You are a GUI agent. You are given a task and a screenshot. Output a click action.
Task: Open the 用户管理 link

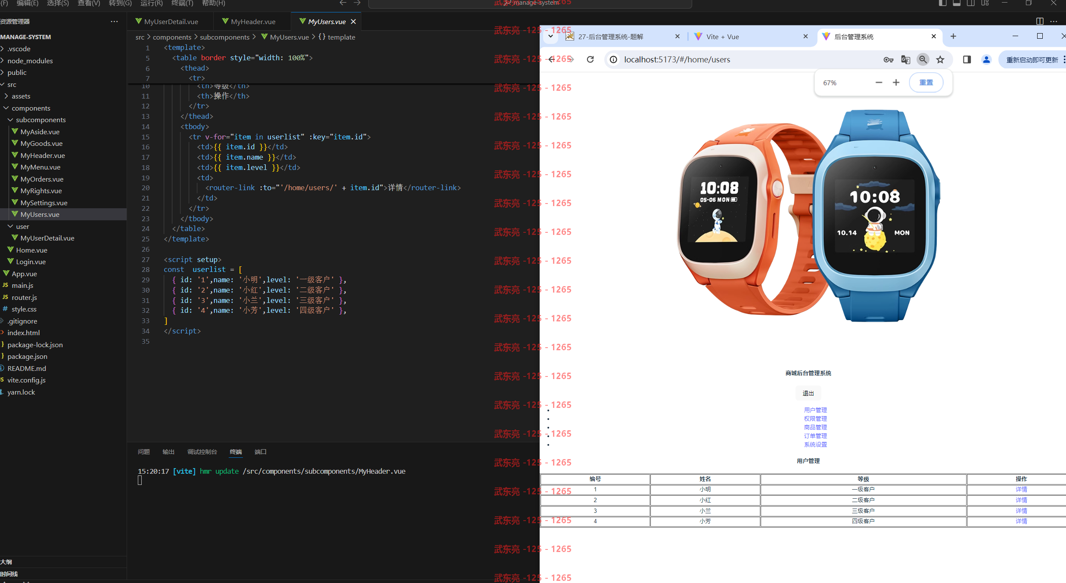tap(815, 410)
